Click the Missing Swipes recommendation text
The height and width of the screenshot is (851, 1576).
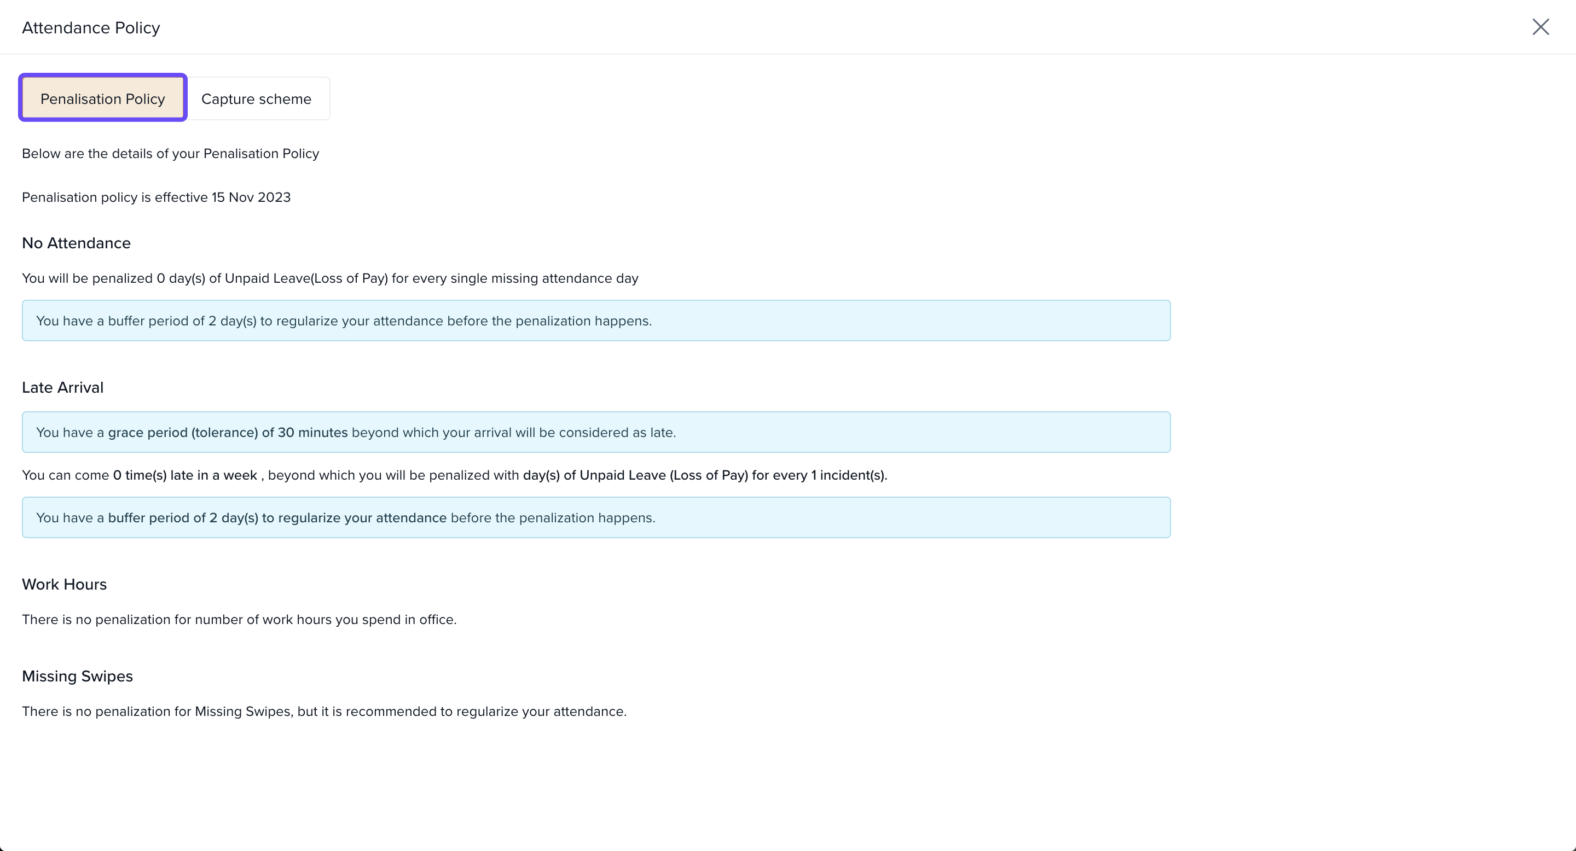click(323, 712)
